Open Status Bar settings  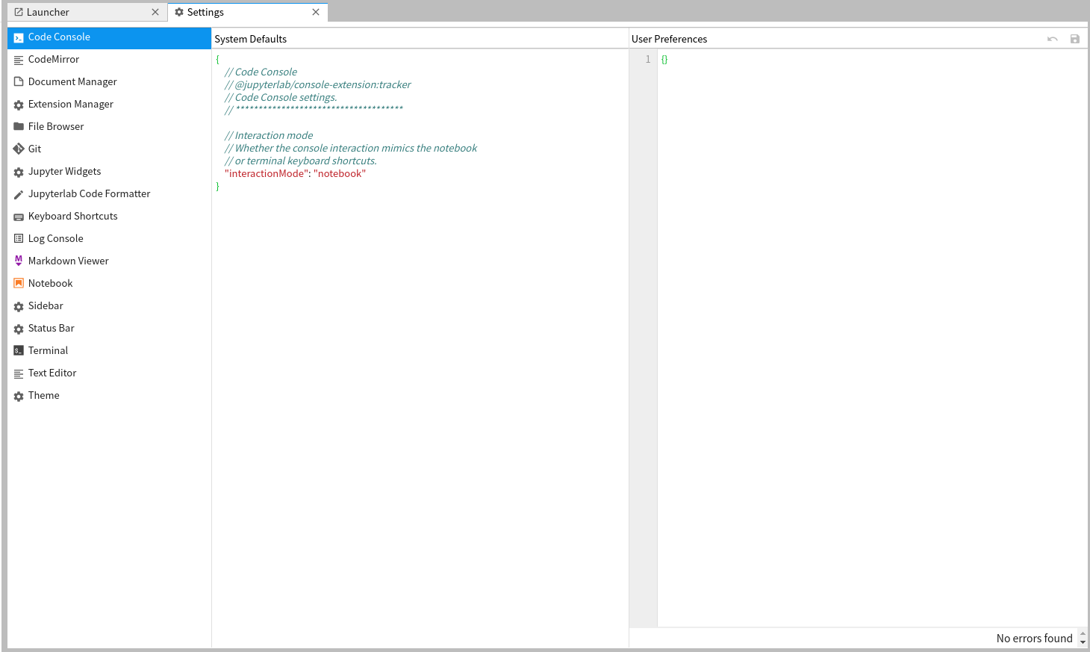click(x=109, y=329)
